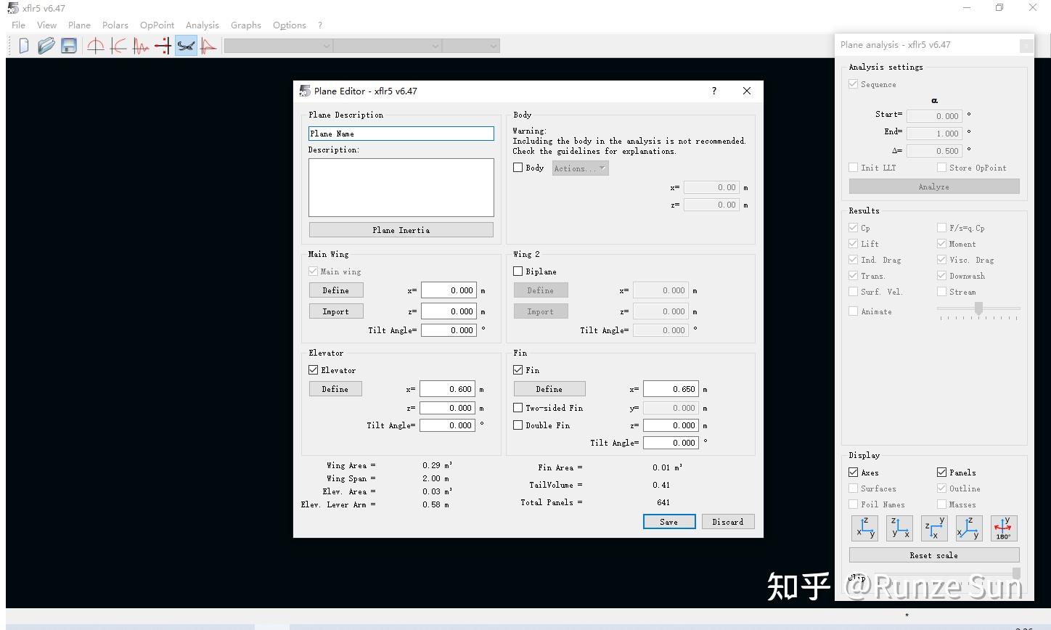Click the Plane Name text field
Screen dimensions: 1051x630
coord(401,134)
